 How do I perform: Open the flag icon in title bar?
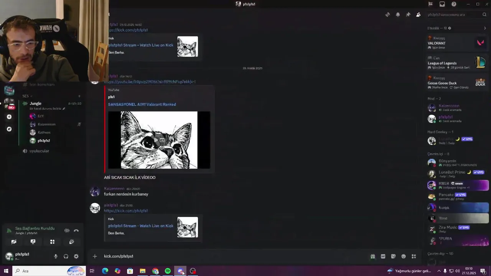tap(430, 4)
